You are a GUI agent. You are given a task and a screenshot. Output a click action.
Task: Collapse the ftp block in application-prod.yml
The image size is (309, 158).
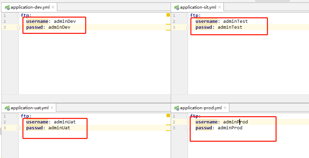[188, 116]
